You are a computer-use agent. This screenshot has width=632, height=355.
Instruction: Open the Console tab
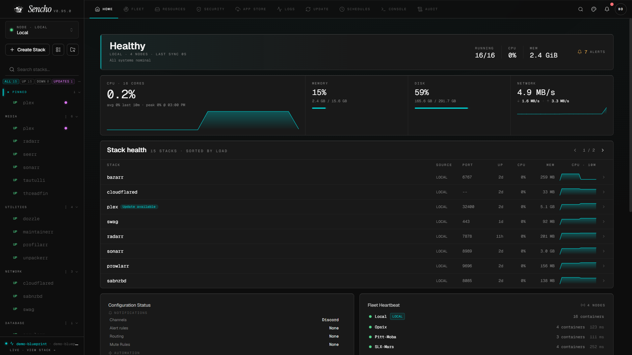(394, 9)
